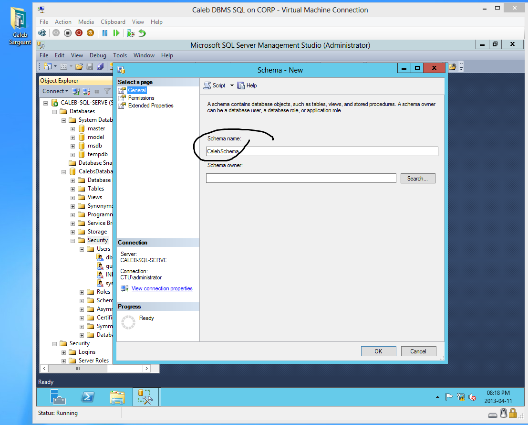Expand the tempdb database node
Viewport: 528px width, 425px height.
[x=72, y=155]
